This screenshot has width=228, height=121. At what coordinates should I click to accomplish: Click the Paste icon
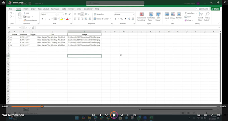pyautogui.click(x=20, y=14)
